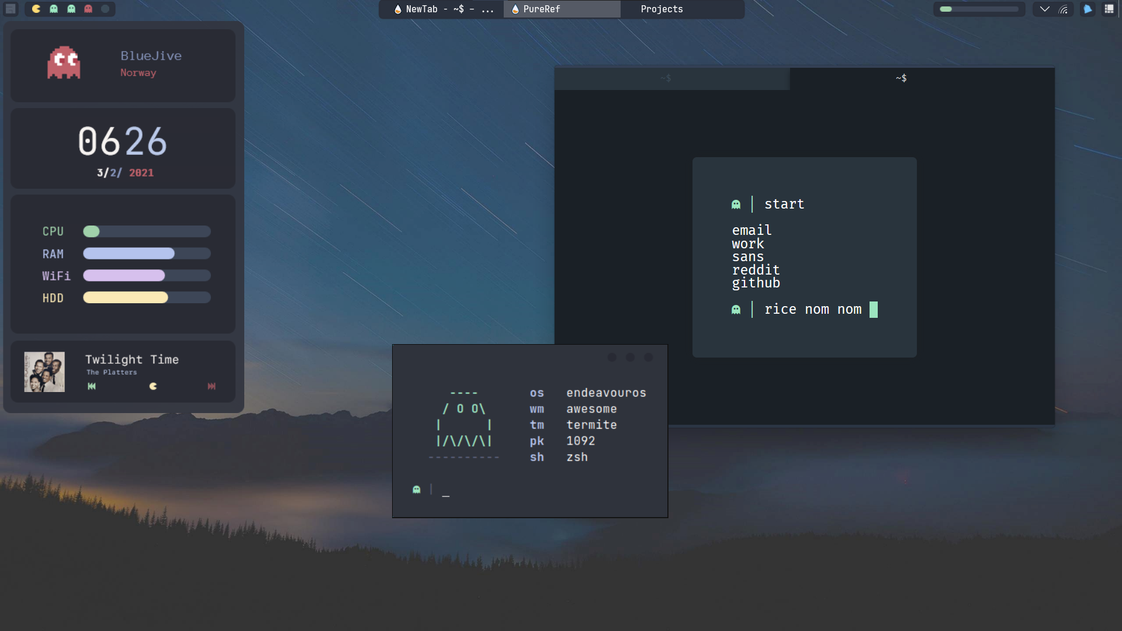Open the launcher icon at top-left
Screen dimensions: 1122x631
(11, 9)
